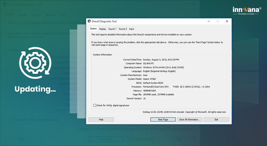The image size is (267, 146).
Task: Click the DirectX Version value '10'
Action: tap(144, 98)
